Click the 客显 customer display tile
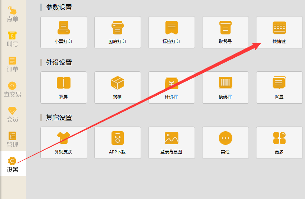 (x=279, y=87)
